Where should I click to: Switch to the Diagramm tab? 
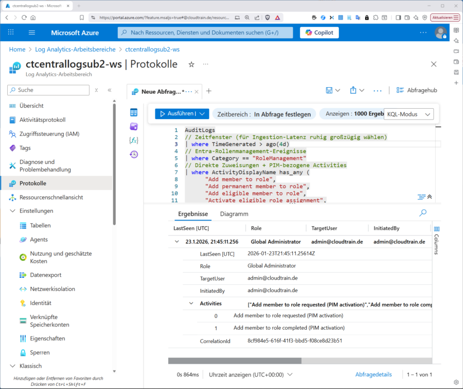coord(234,214)
